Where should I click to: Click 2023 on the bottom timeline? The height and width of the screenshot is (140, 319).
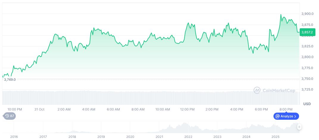[217, 137]
